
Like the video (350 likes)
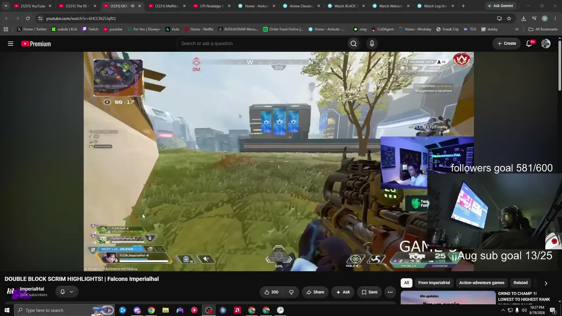tap(272, 292)
